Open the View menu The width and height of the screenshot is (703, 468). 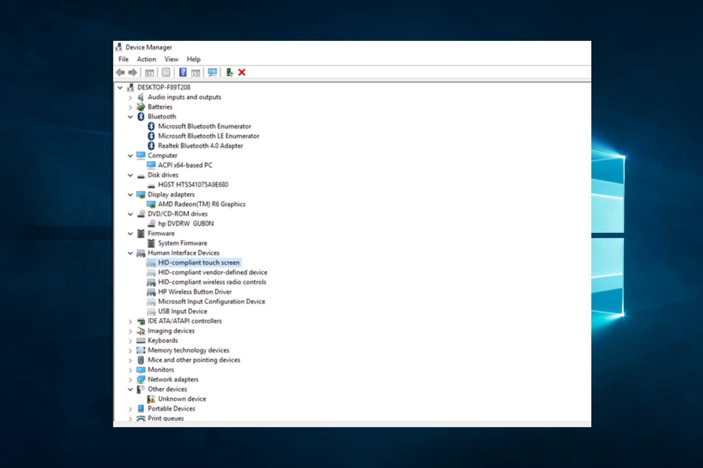(x=171, y=59)
